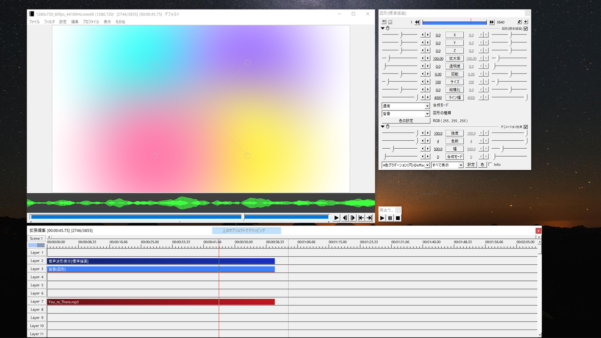Collapse the アニメーション効果 section triangle
The height and width of the screenshot is (338, 601).
point(383,127)
